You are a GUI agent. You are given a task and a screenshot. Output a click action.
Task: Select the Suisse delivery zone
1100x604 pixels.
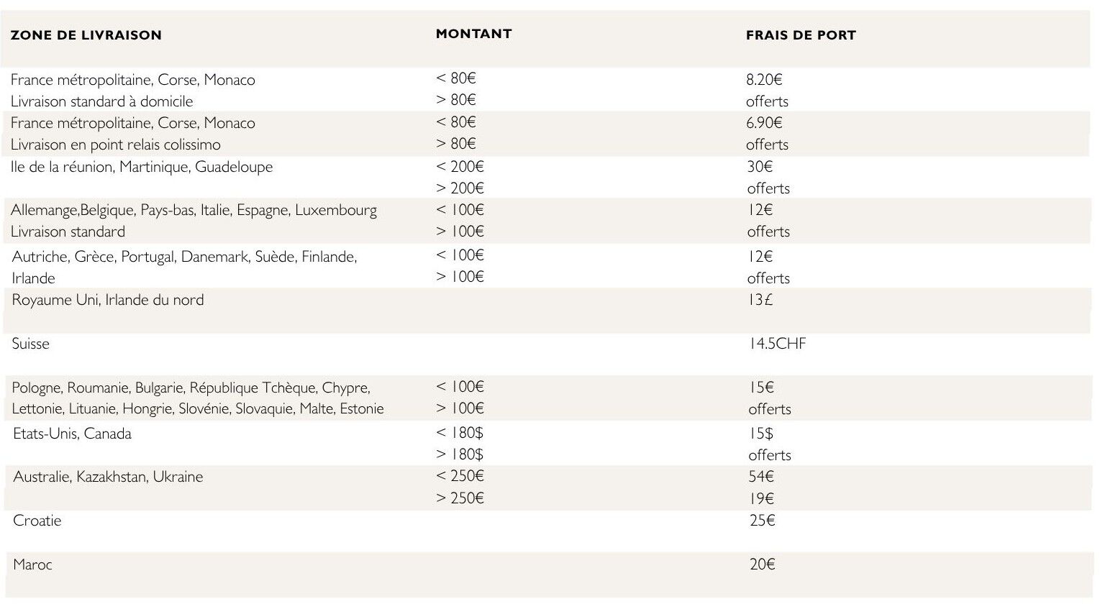click(x=31, y=344)
